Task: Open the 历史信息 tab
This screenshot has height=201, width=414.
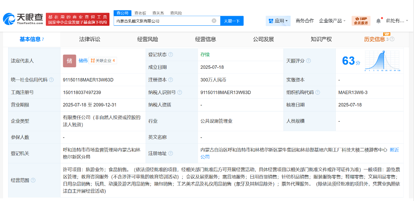Action: point(374,39)
